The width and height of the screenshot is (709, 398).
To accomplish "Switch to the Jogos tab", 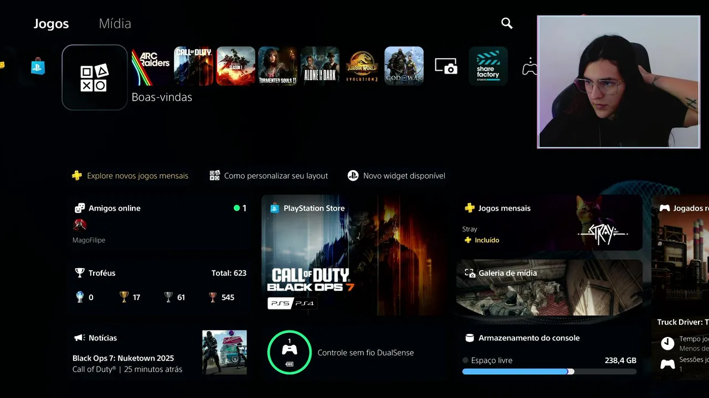I will (51, 24).
